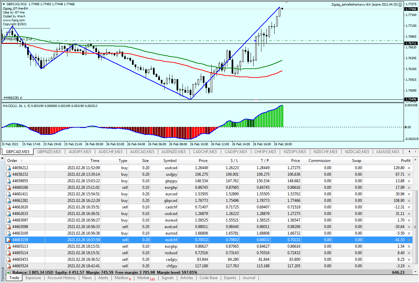Click the sell order icon for 44665114
This screenshot has height=283, width=419.
click(x=9, y=253)
